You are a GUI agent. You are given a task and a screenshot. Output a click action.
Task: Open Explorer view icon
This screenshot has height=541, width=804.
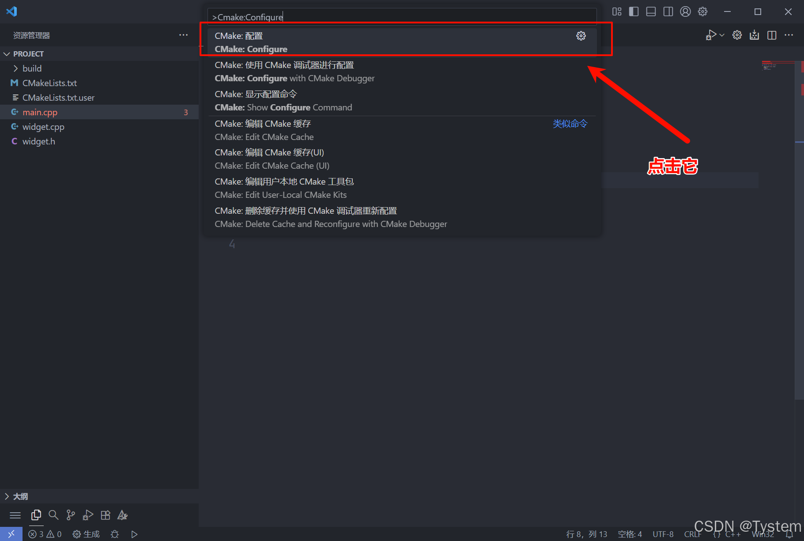tap(36, 515)
